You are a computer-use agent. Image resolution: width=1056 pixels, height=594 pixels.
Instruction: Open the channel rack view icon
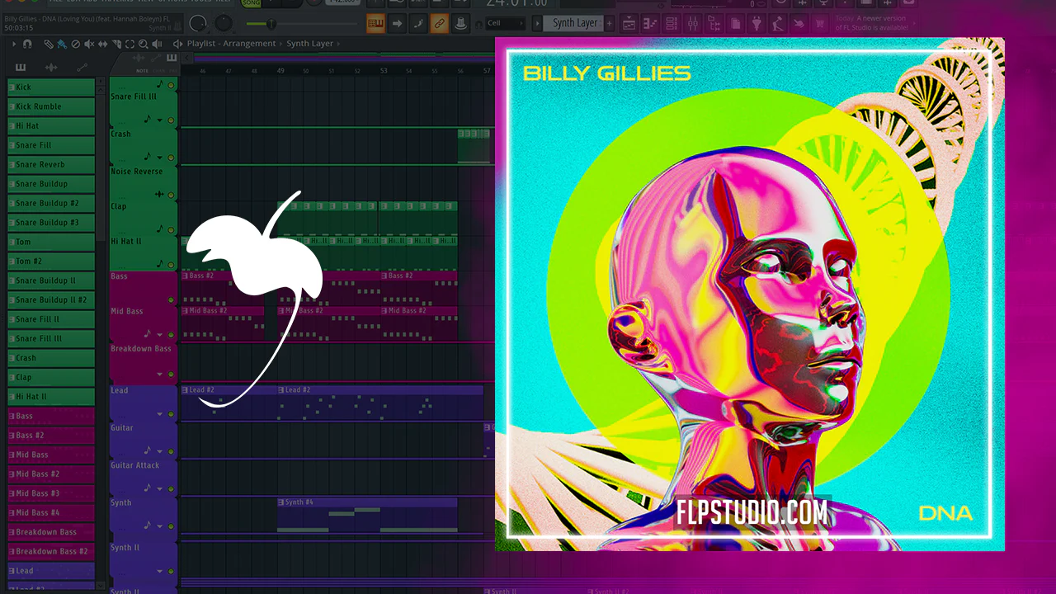(x=671, y=23)
